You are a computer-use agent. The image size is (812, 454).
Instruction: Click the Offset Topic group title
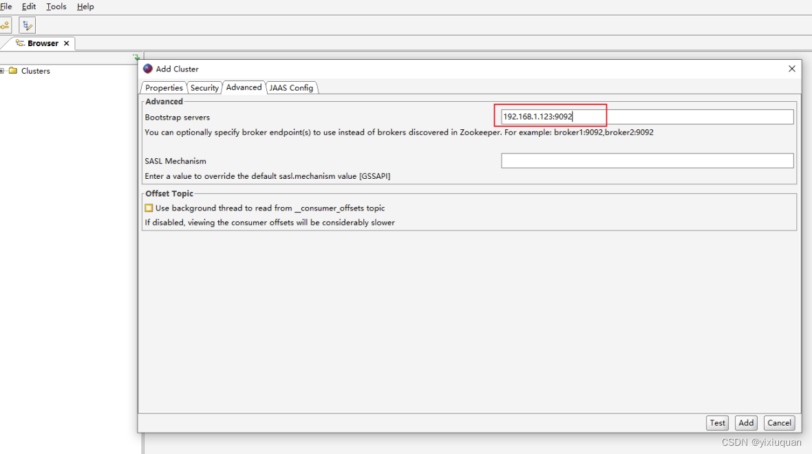click(x=169, y=193)
